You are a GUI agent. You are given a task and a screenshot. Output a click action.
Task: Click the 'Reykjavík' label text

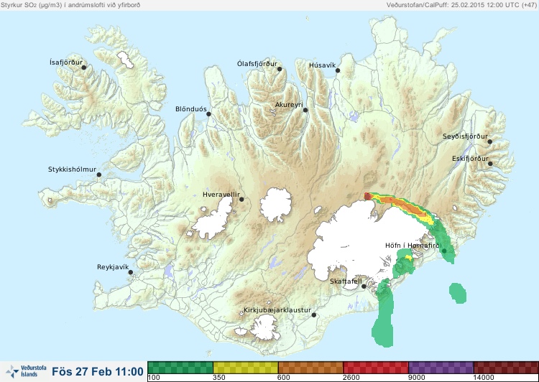[113, 267]
